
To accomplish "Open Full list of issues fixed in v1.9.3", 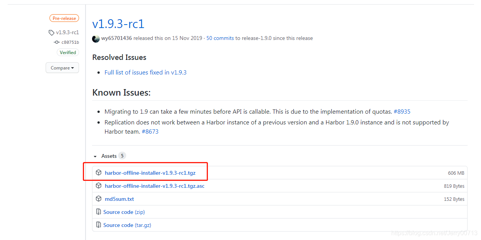I will [x=145, y=72].
